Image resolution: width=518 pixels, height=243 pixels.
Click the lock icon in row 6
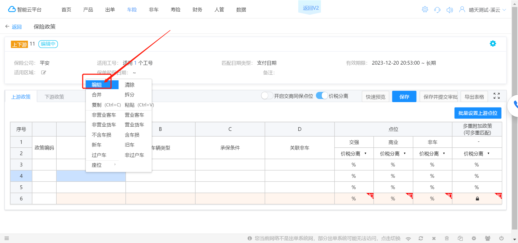477,199
